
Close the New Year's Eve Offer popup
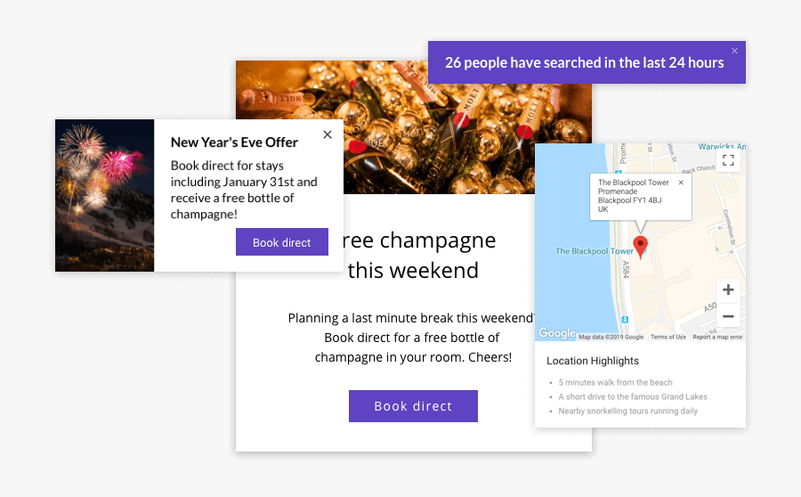pyautogui.click(x=328, y=134)
